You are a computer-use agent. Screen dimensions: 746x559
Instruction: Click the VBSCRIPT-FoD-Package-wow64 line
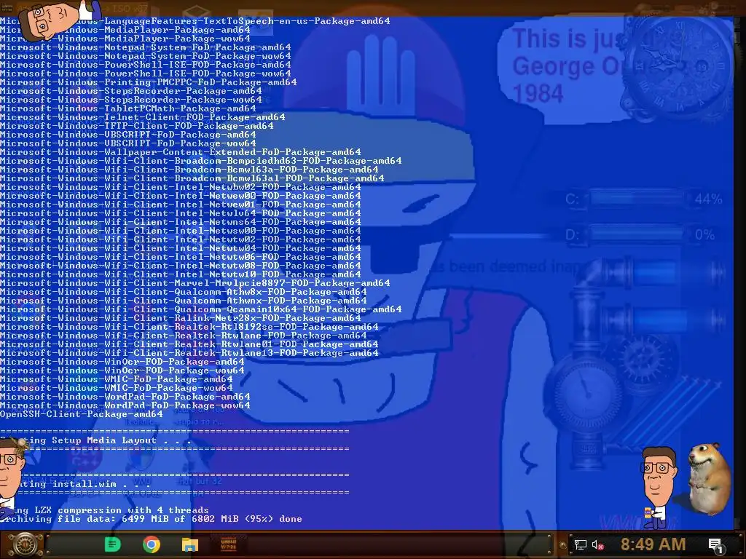pyautogui.click(x=128, y=143)
